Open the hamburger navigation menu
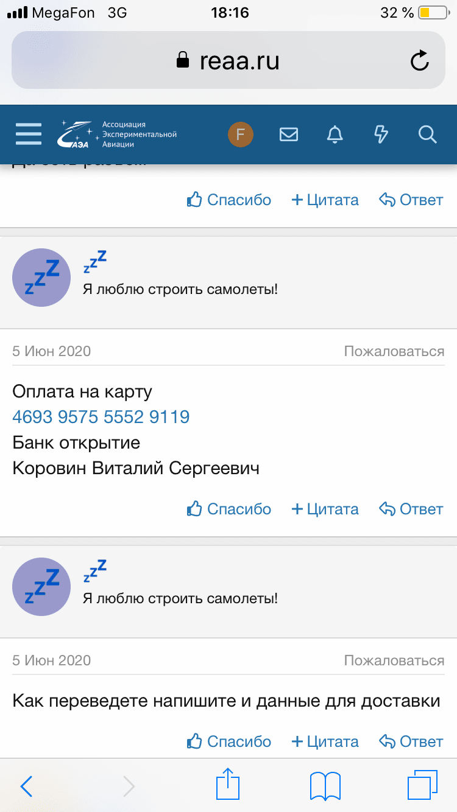 click(x=28, y=135)
